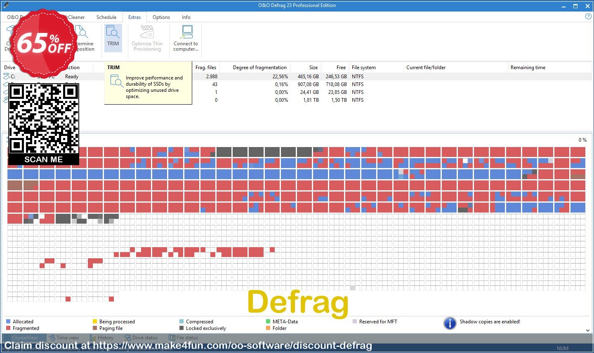Click the 22,56% fragmentation value
The height and width of the screenshot is (353, 594).
coord(280,77)
